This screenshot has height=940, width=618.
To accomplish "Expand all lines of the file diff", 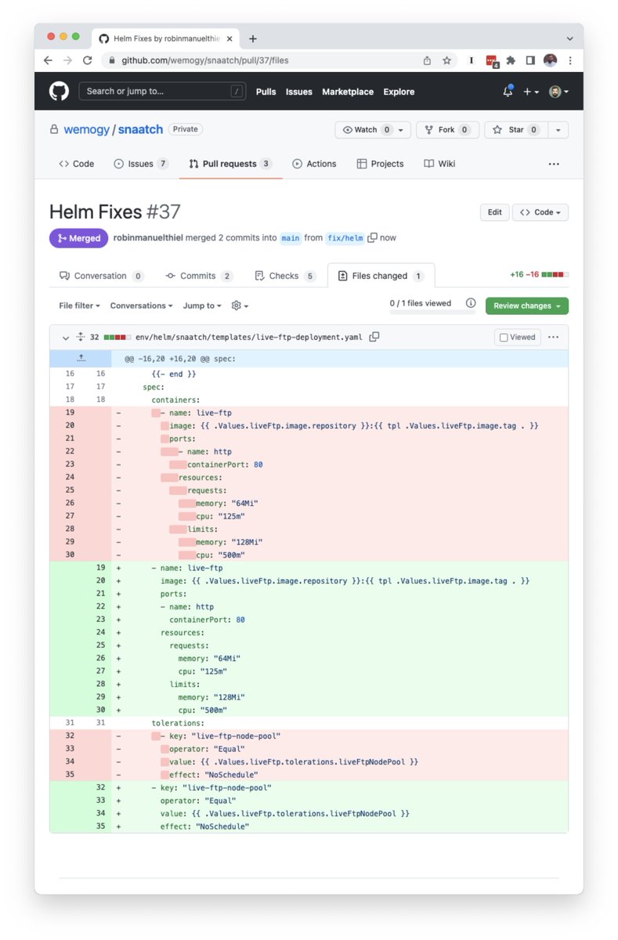I will (x=80, y=337).
